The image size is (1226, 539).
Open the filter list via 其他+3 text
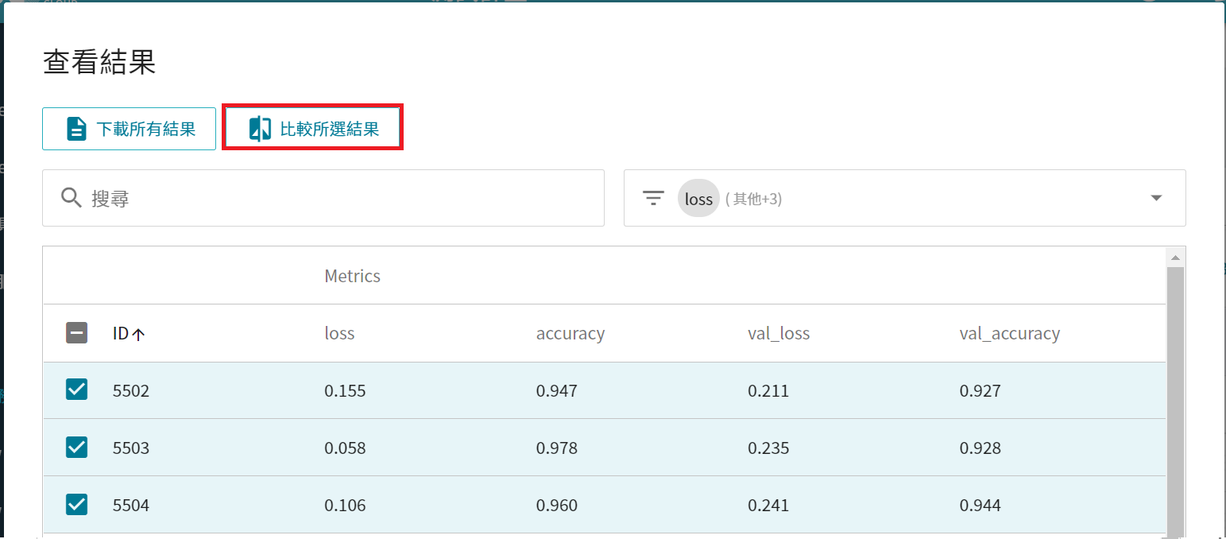pos(753,200)
